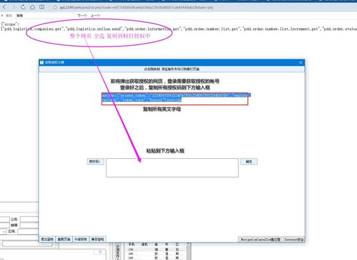
Task: Click the 外部获取 button
Action: click(x=81, y=239)
